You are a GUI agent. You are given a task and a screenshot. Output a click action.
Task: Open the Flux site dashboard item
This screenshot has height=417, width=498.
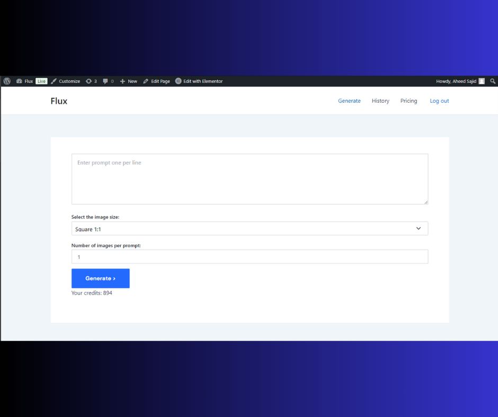click(x=24, y=81)
